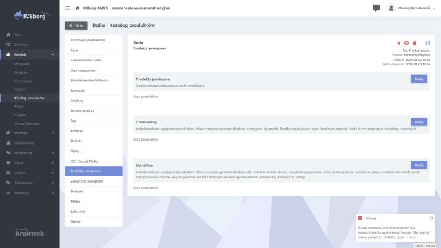Open the Własne atrybuty tab
The image size is (441, 248).
point(94,111)
